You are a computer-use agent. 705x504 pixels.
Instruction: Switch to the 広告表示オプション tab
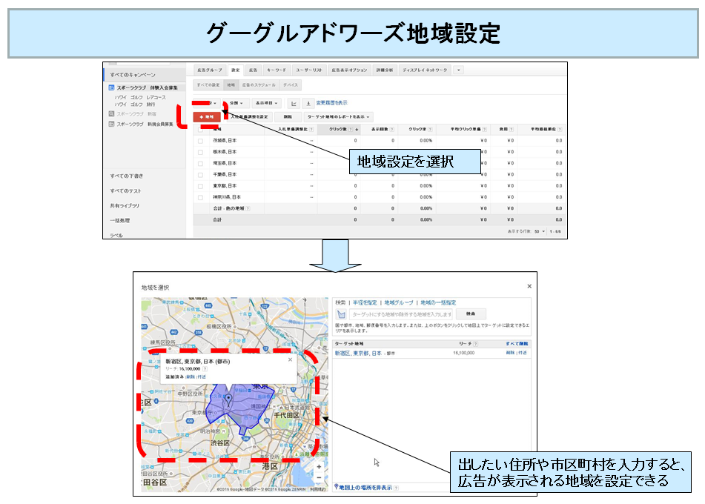(x=349, y=70)
